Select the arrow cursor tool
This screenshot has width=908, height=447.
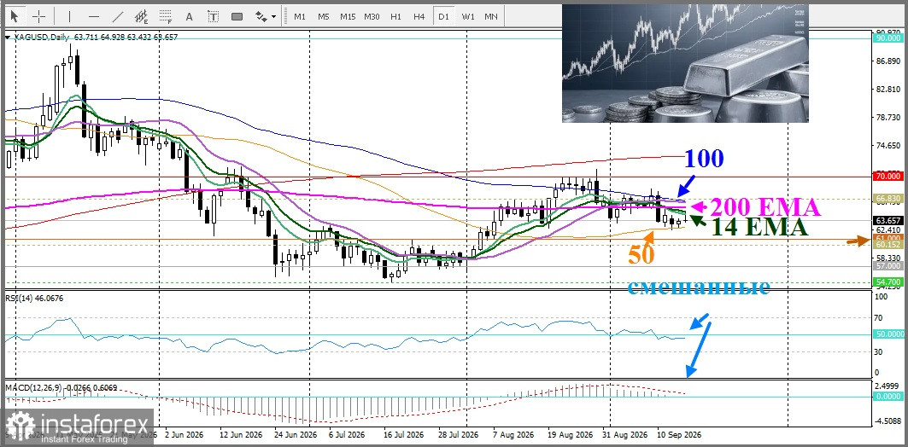click(15, 16)
